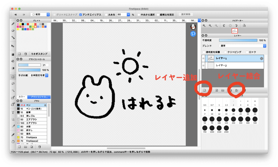Image resolution: width=278 pixels, height=167 pixels.
Task: Select the 水彩 brush in list
Action: point(32,127)
